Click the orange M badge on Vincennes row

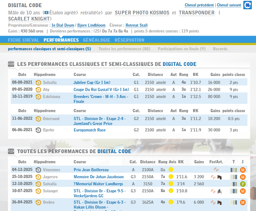[242, 169]
